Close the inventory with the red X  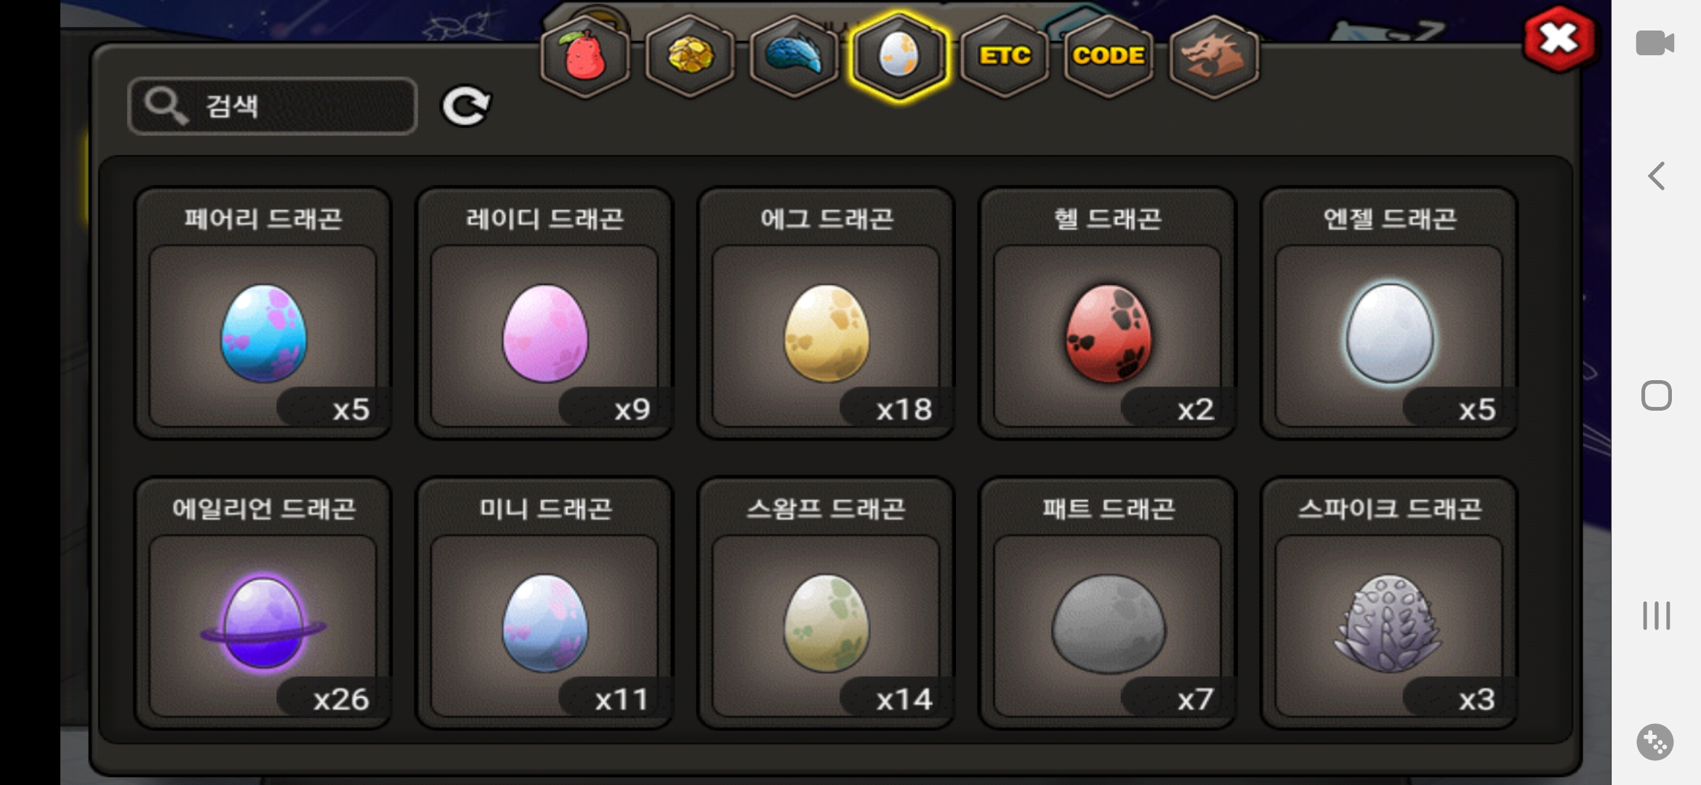[x=1559, y=39]
